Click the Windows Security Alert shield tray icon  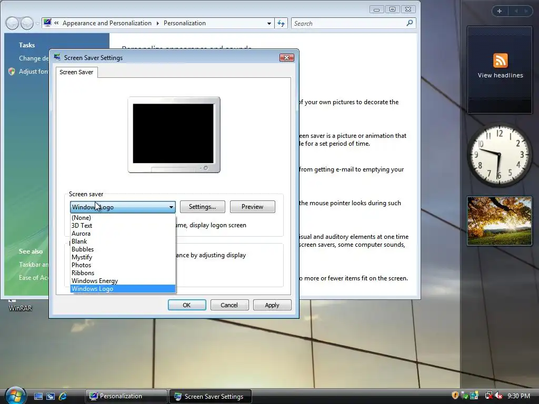pos(455,396)
